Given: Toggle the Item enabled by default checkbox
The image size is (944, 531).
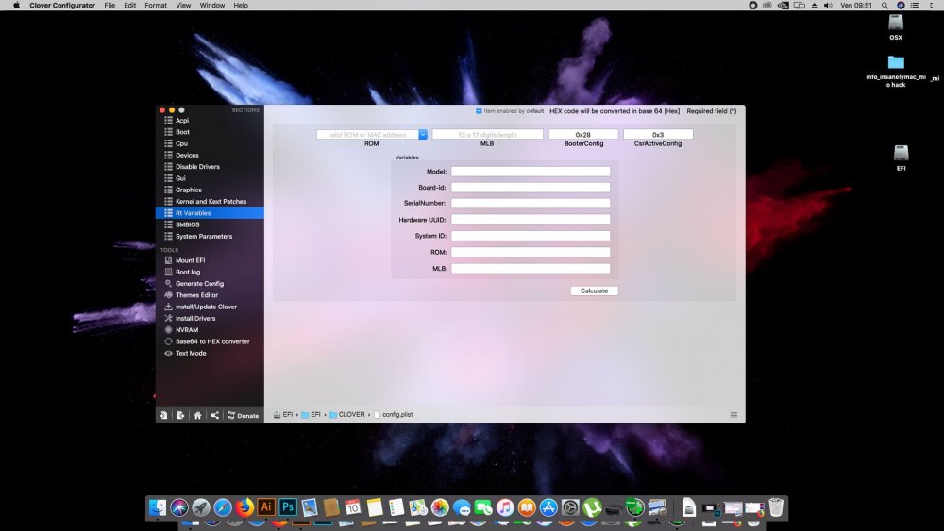Looking at the screenshot, I should [x=479, y=111].
